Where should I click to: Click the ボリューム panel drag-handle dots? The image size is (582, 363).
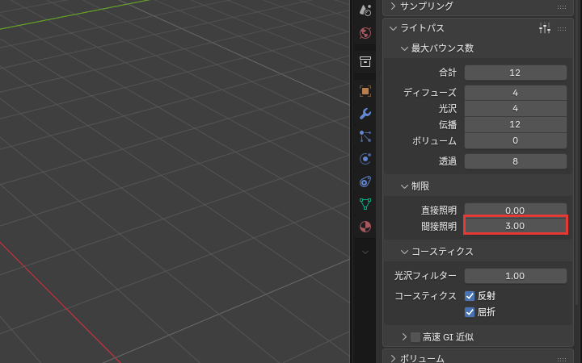562,359
